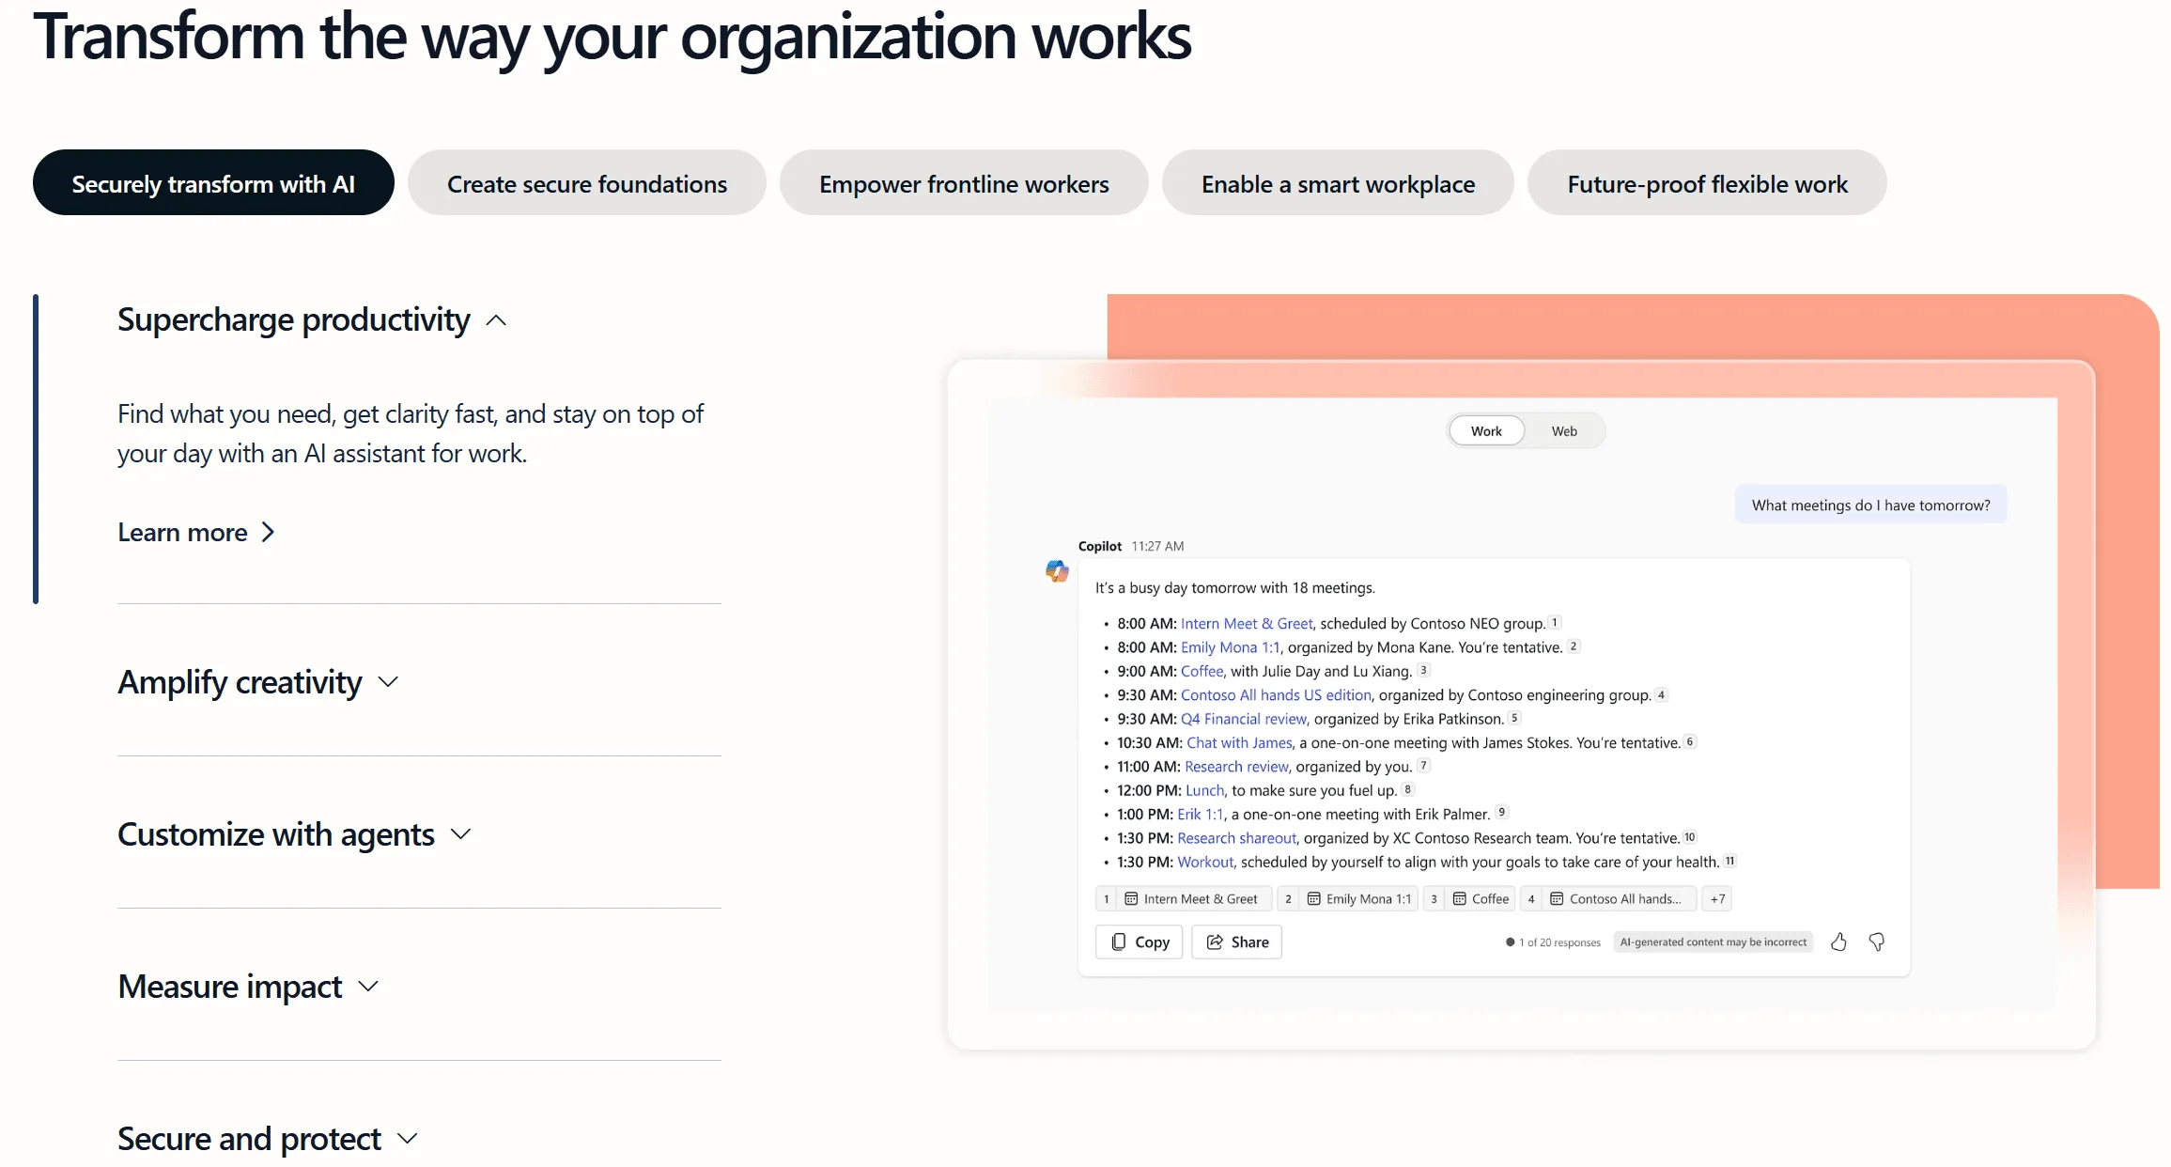Click citation marker 1 after Contoso NEO group
Screen dimensions: 2171x1167
coord(1555,622)
